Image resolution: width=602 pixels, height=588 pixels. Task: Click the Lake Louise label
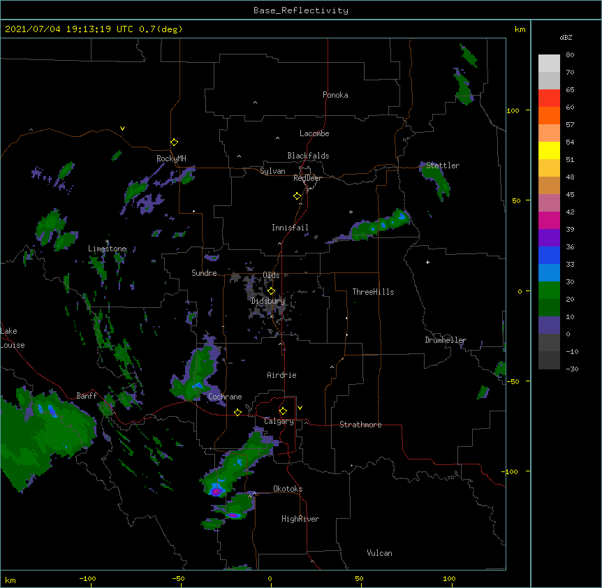(13, 338)
